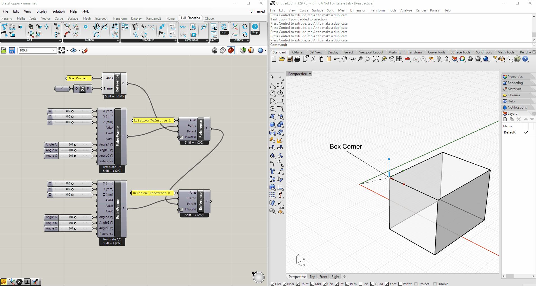This screenshot has width=536, height=286.
Task: Select the blue gear icon in the Motion panel
Action: pos(86,27)
